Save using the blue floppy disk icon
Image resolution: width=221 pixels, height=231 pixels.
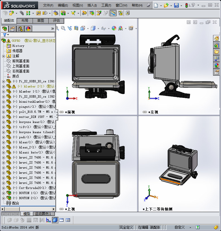pos(176,5)
